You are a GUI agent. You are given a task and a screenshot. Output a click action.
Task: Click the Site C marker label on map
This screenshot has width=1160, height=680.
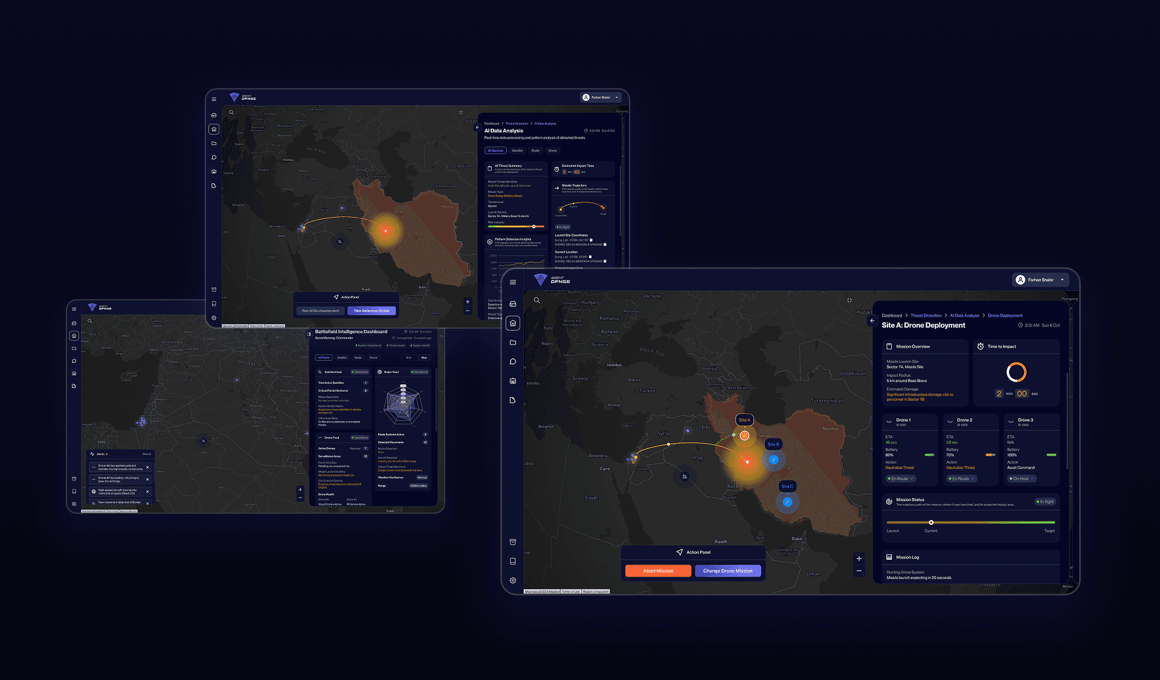[787, 486]
